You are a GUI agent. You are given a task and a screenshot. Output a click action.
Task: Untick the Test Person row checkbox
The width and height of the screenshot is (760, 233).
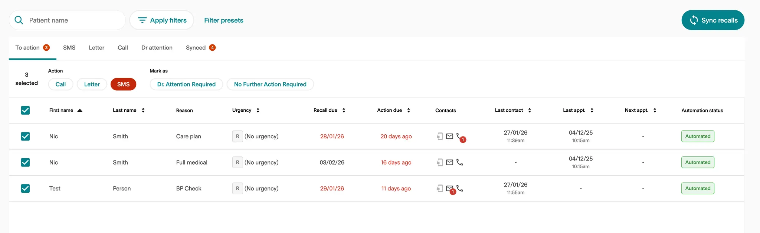coord(25,189)
